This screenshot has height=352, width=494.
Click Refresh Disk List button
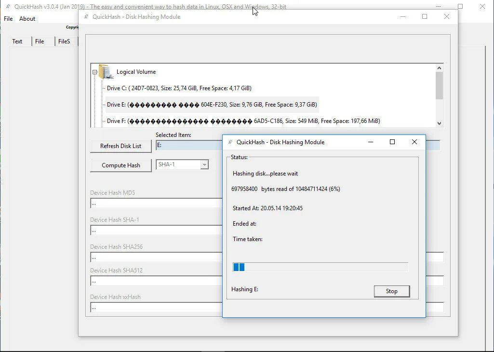(120, 146)
